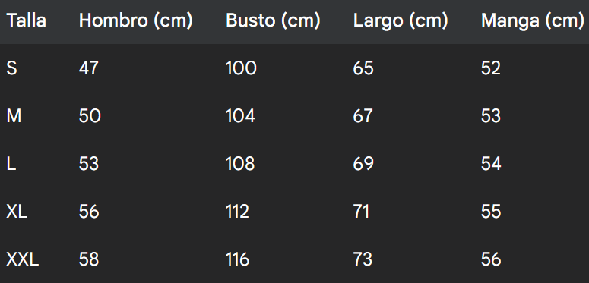589x283 pixels.
Task: Click length value 71 in XL row
Action: (x=361, y=212)
